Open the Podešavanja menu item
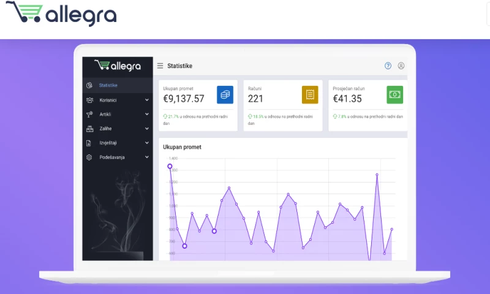 point(118,157)
